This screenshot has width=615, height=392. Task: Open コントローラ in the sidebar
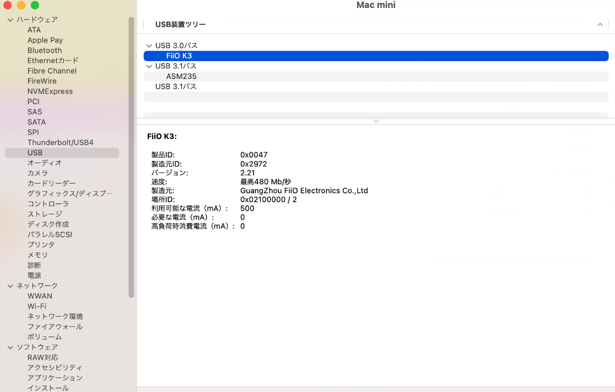click(48, 204)
